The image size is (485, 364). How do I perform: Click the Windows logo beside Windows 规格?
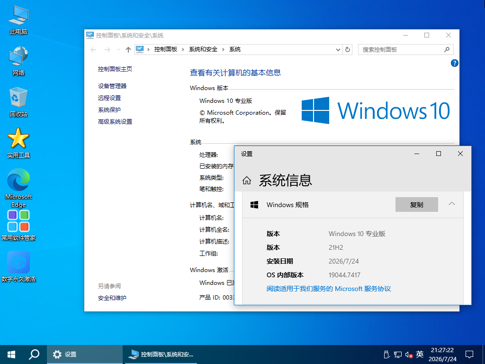point(254,205)
